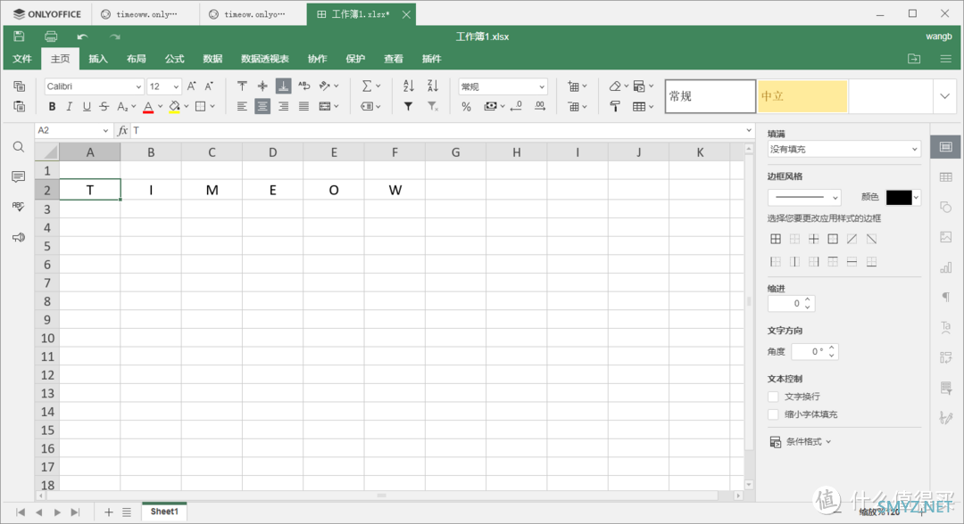This screenshot has width=964, height=524.
Task: Click the Copy icon in the toolbar
Action: point(19,86)
